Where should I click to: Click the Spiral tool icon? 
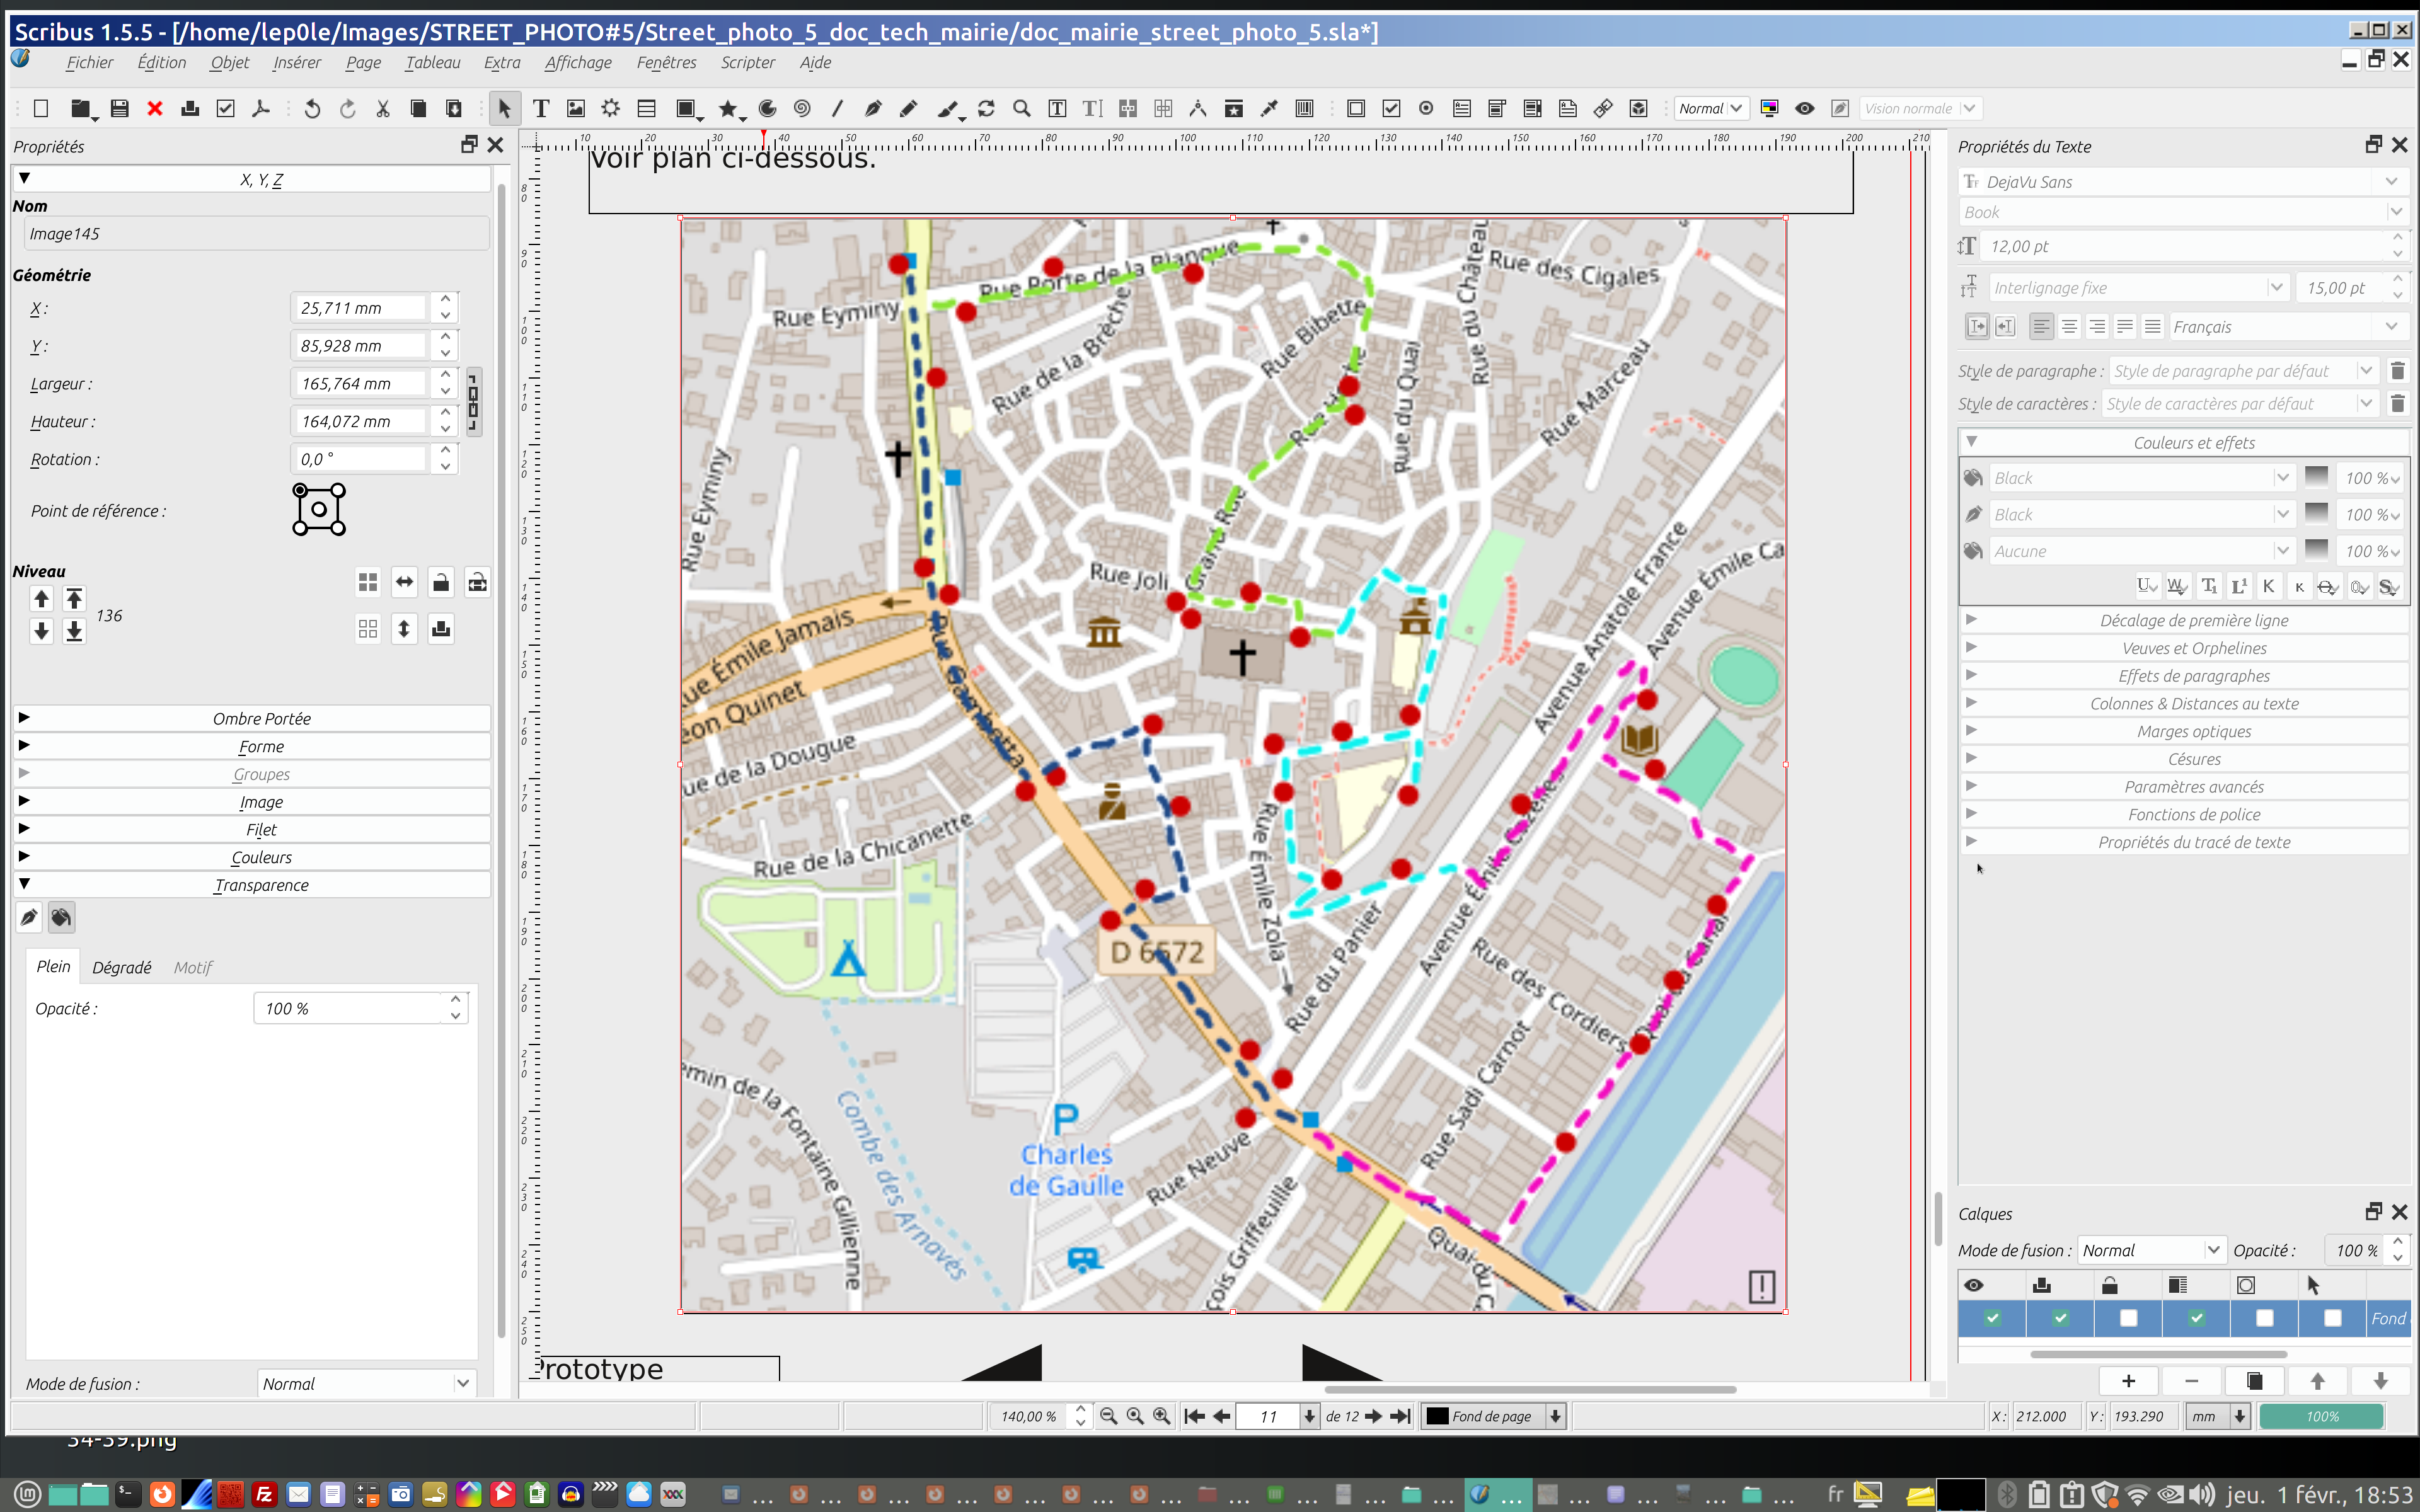pos(802,108)
